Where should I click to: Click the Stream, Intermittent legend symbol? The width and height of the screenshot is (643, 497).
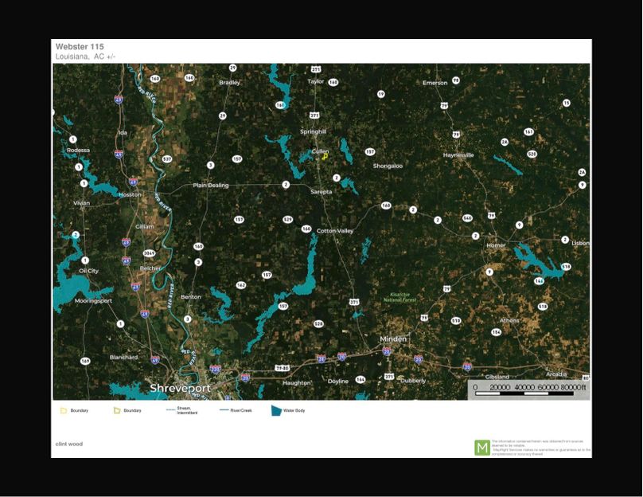[170, 411]
